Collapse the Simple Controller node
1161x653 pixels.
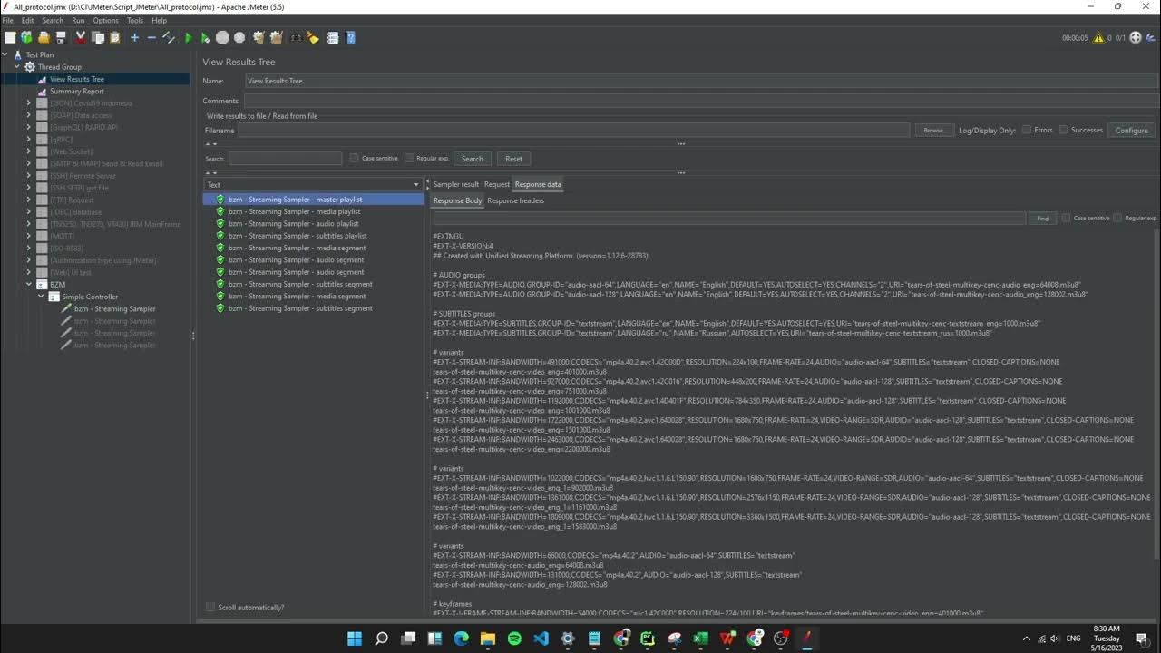(41, 297)
